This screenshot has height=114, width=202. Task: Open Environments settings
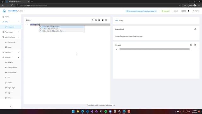12,73
